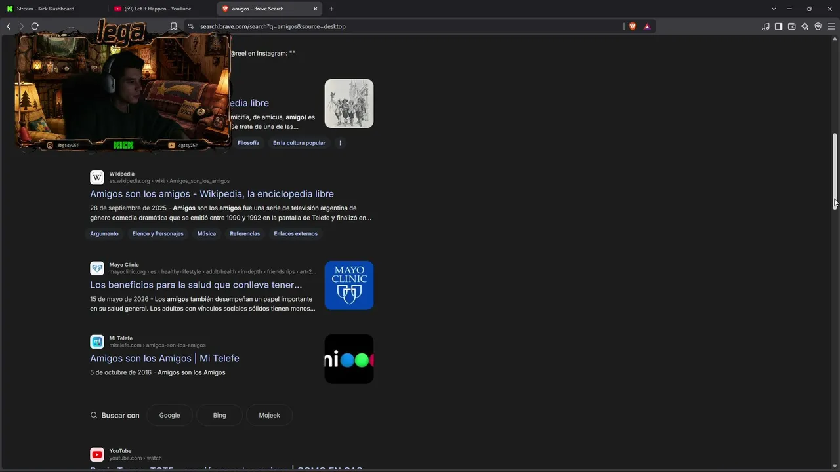Open Elenco y Personajes section
This screenshot has height=472, width=840.
pyautogui.click(x=157, y=233)
